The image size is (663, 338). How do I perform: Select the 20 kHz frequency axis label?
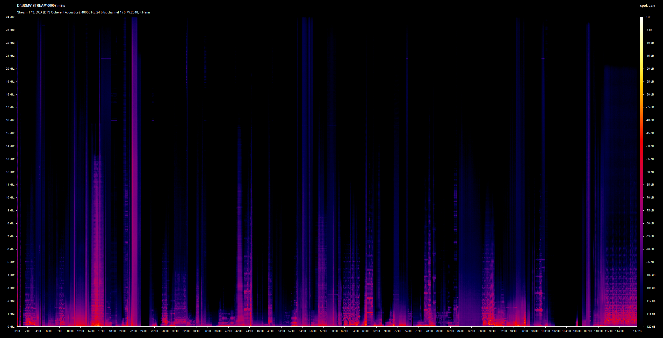(10, 69)
